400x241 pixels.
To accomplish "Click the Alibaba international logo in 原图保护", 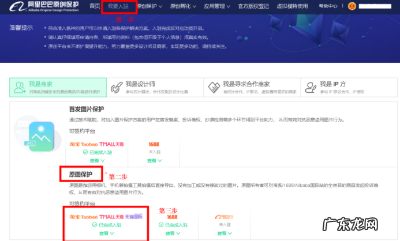I will click(224, 217).
